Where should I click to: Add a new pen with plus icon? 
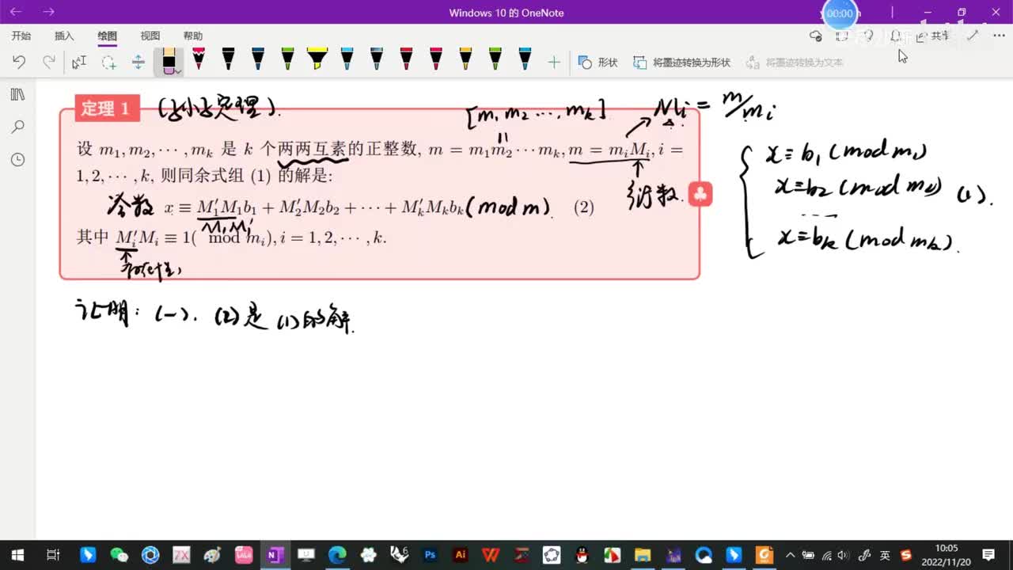tap(554, 62)
